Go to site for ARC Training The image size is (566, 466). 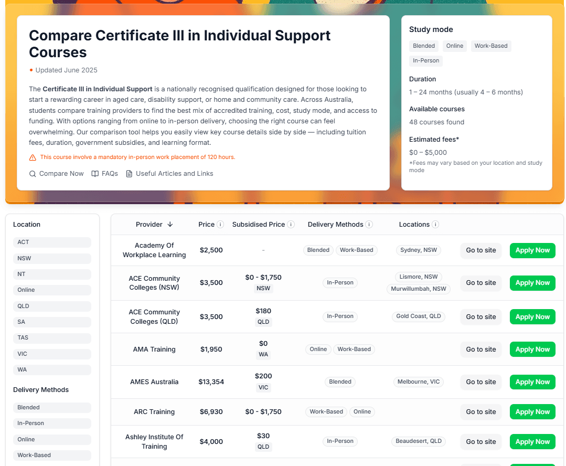pos(480,411)
